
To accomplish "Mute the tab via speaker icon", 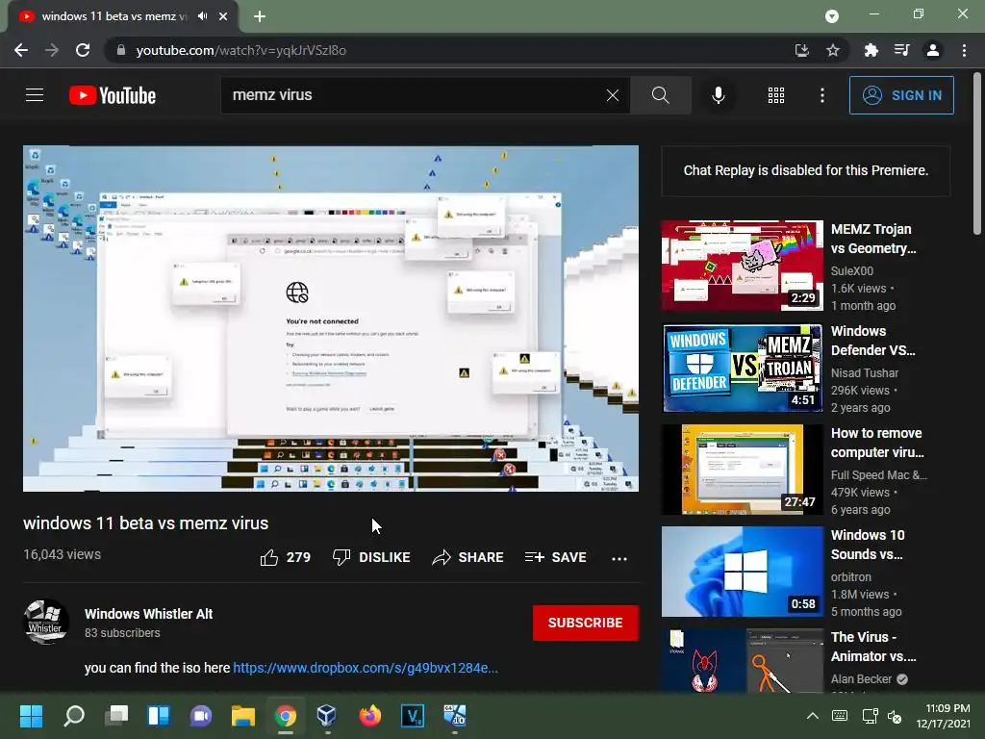I will (x=202, y=16).
